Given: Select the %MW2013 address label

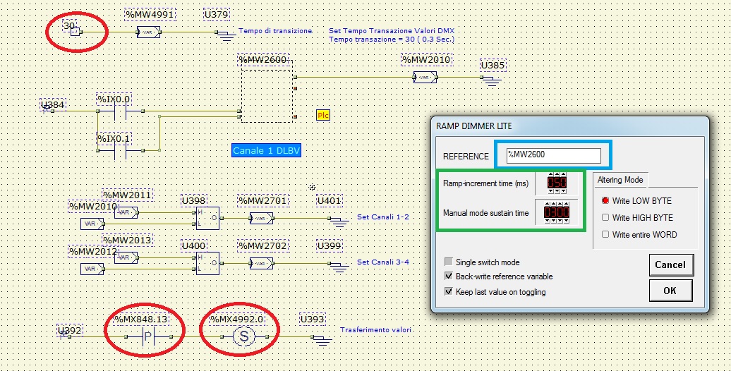Looking at the screenshot, I should pyautogui.click(x=128, y=240).
